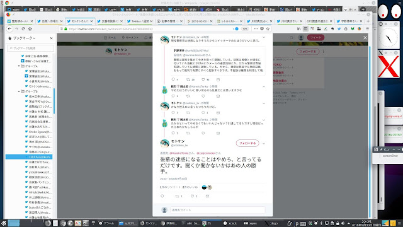Screen dimensions: 403x227
Task: Bookmark this page with the star icon
Action: (268, 29)
